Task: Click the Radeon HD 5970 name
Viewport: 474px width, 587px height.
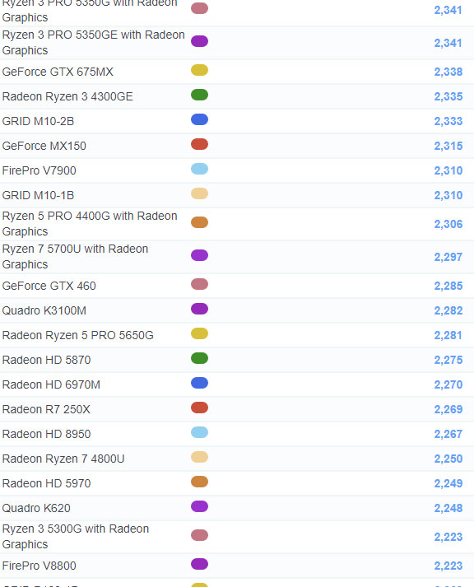Action: [46, 483]
